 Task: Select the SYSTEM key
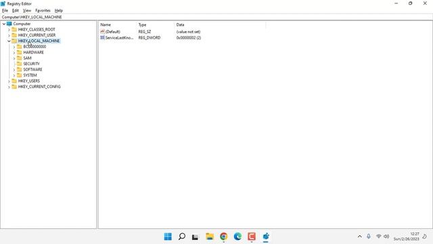click(30, 75)
